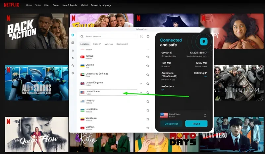265x154 pixels.
Task: Open Netflix My List menu
Action: click(84, 5)
